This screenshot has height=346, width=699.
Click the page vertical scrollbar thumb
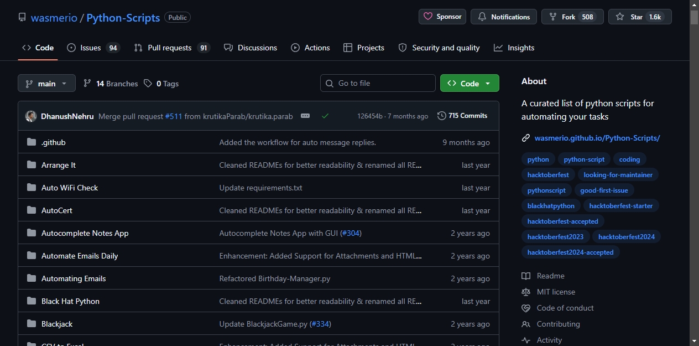tap(694, 17)
